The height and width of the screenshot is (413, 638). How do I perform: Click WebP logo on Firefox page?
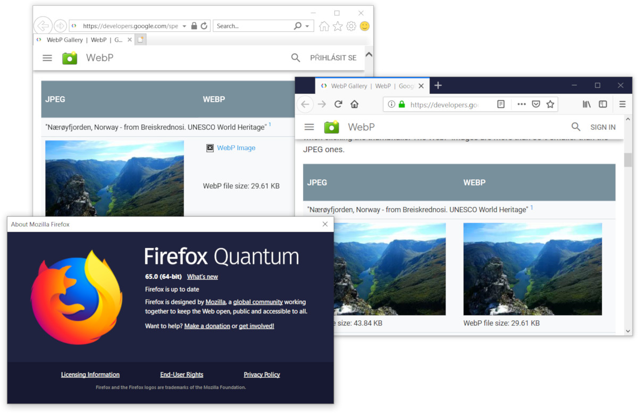tap(332, 127)
